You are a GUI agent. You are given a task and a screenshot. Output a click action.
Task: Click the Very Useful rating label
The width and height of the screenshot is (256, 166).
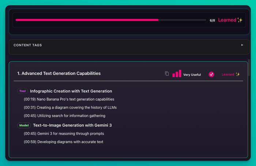(x=192, y=75)
